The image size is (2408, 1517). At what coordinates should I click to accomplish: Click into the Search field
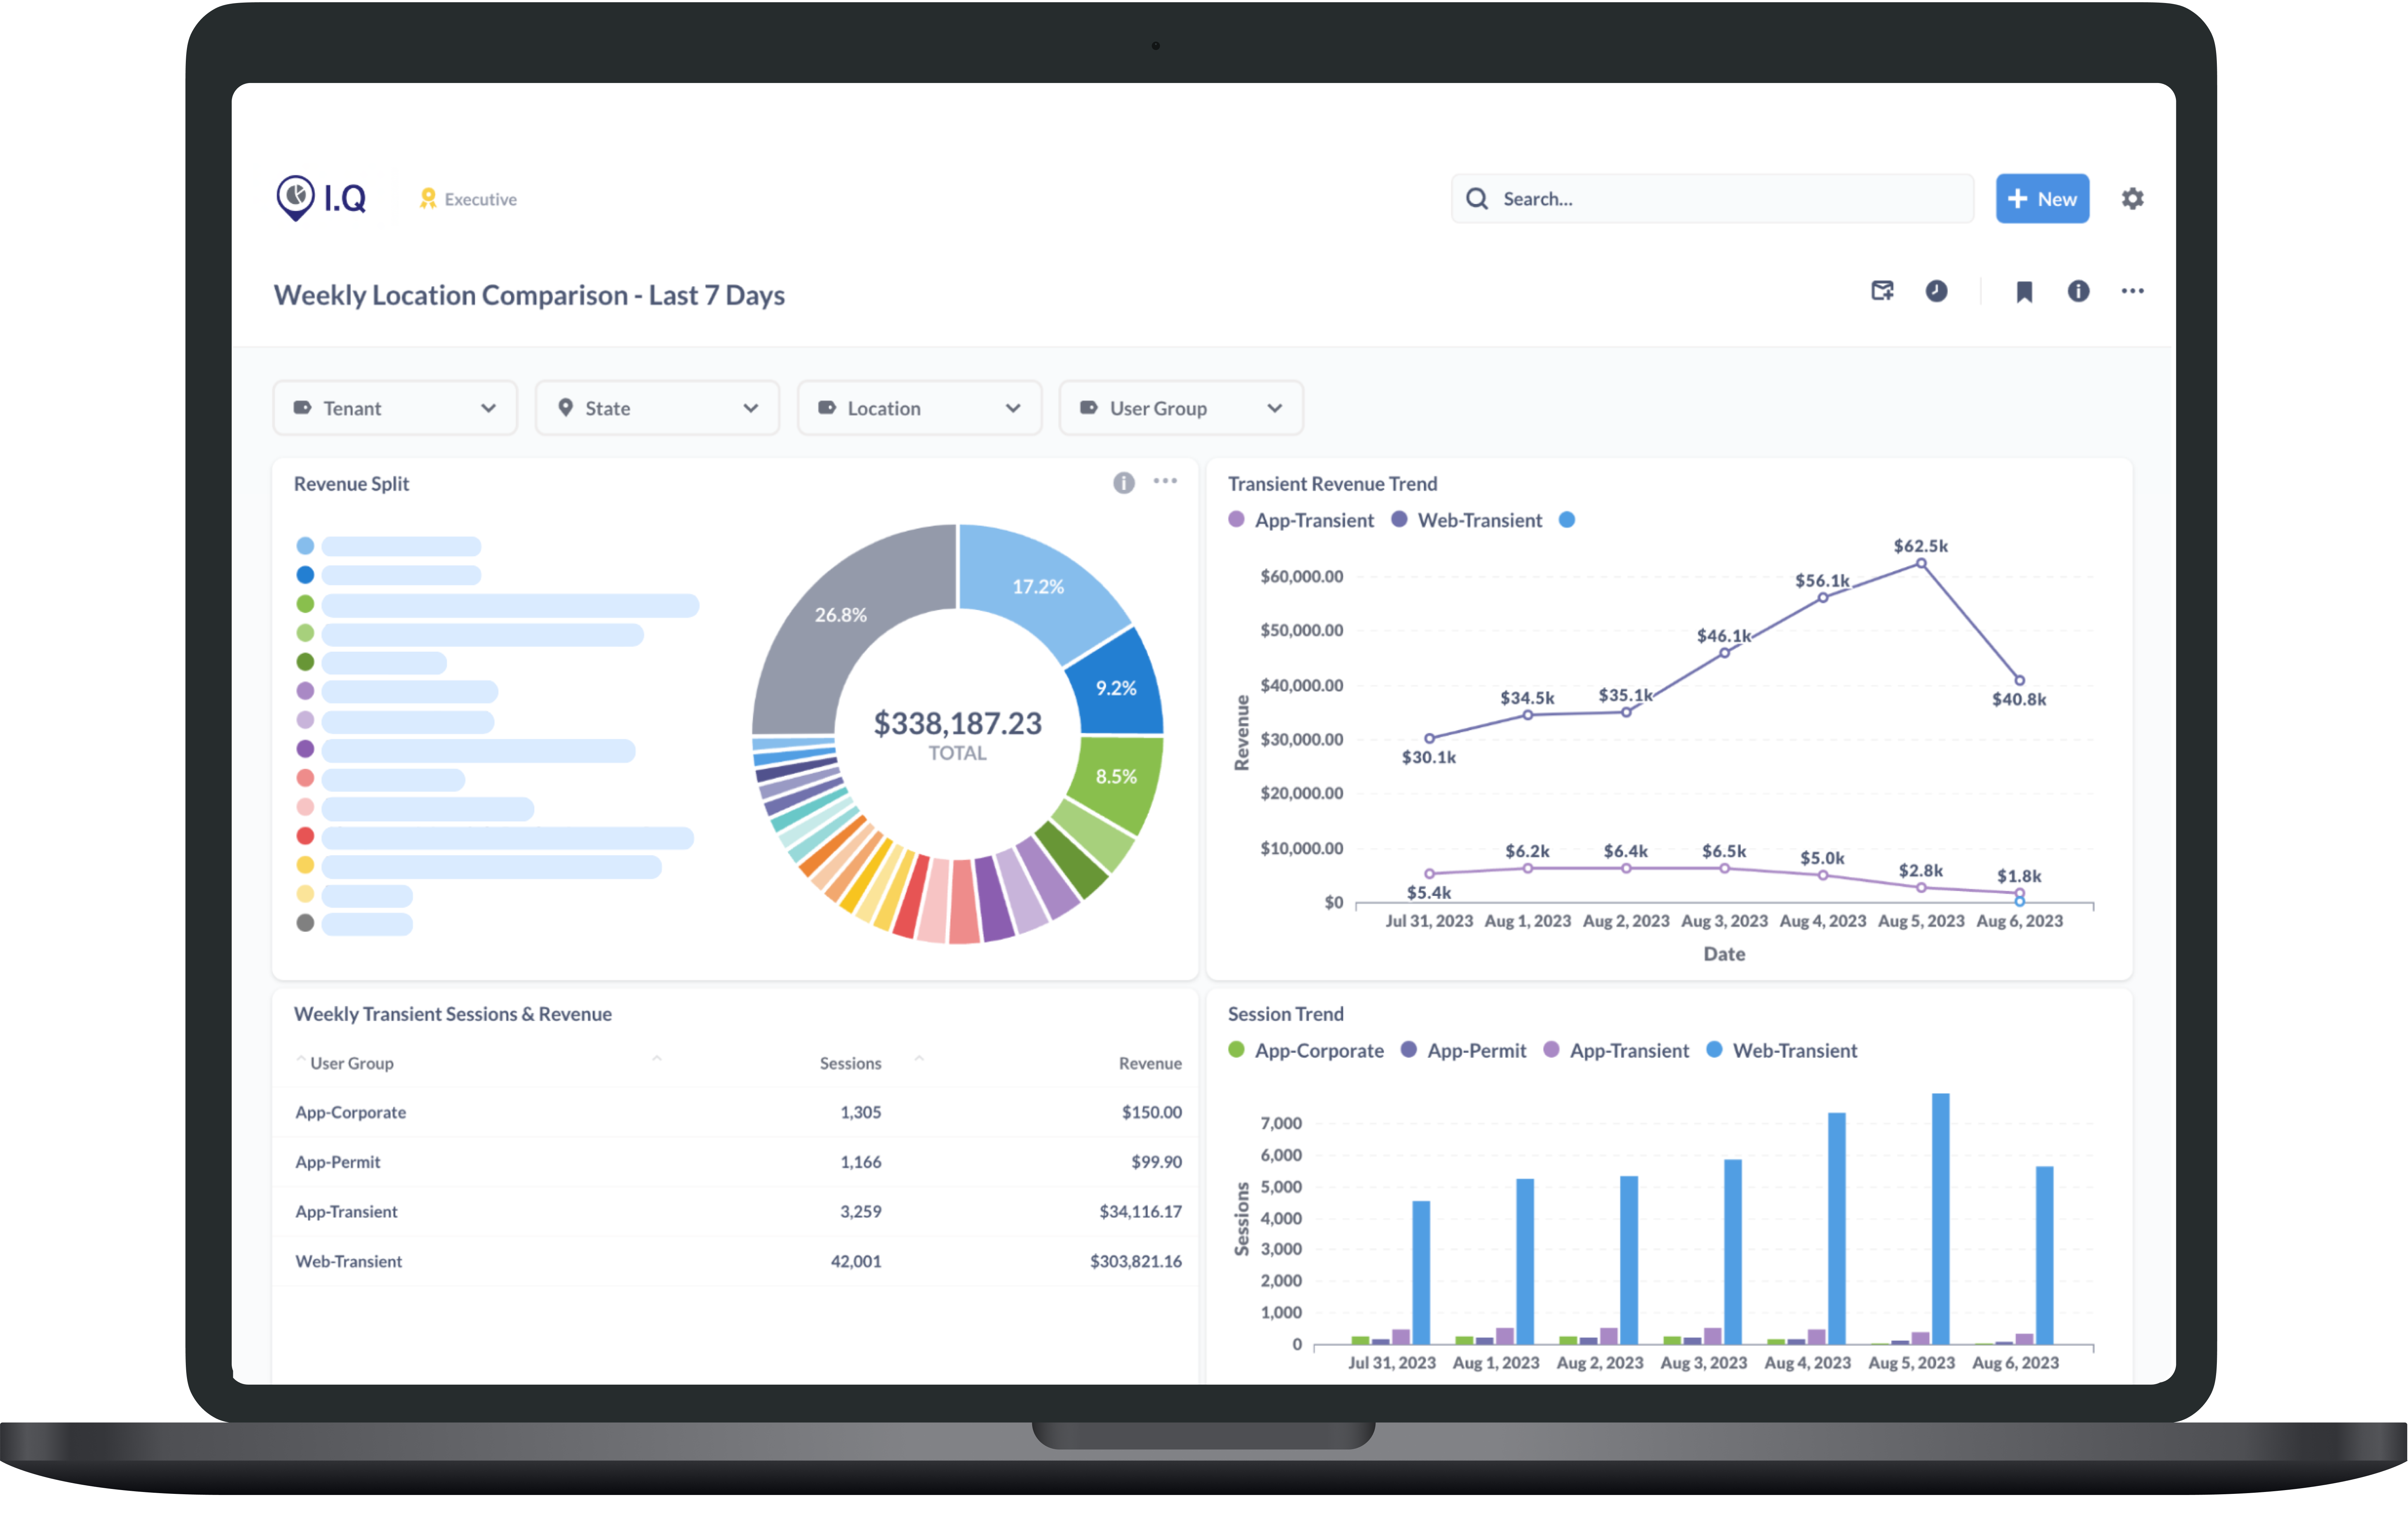click(x=1712, y=199)
